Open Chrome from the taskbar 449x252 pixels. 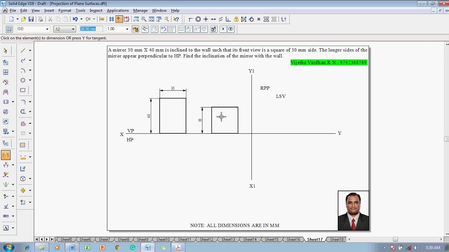coord(118,247)
